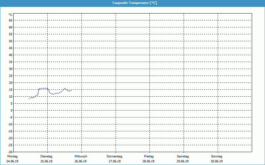The width and height of the screenshot is (265, 165).
Task: Click the 30.06.19 date label
Action: pyautogui.click(x=217, y=161)
